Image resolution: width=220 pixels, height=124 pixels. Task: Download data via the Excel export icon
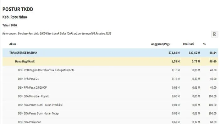[215, 34]
